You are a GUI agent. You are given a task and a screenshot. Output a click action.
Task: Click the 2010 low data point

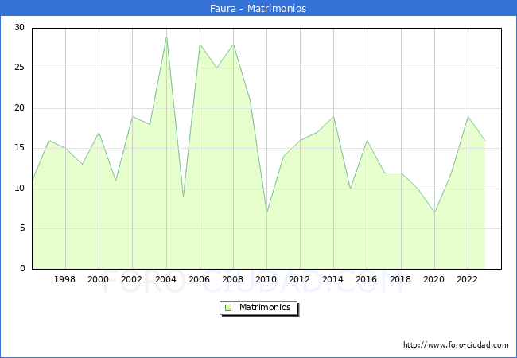(266, 212)
